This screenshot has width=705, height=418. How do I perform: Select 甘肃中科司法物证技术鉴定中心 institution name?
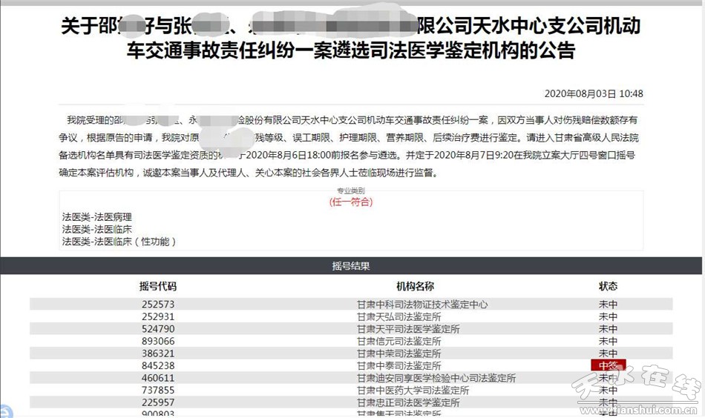pos(422,305)
